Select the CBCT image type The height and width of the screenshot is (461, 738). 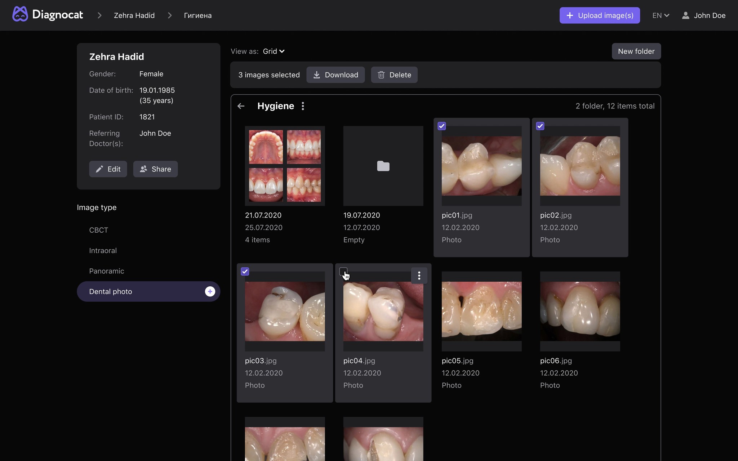[x=98, y=230]
